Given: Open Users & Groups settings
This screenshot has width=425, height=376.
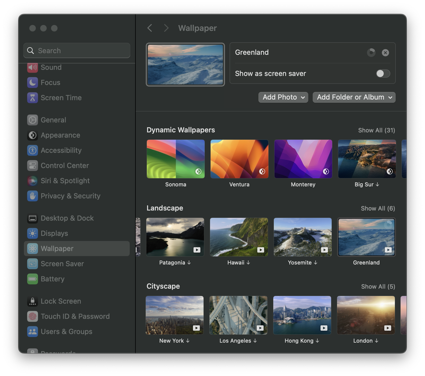Looking at the screenshot, I should [77, 332].
